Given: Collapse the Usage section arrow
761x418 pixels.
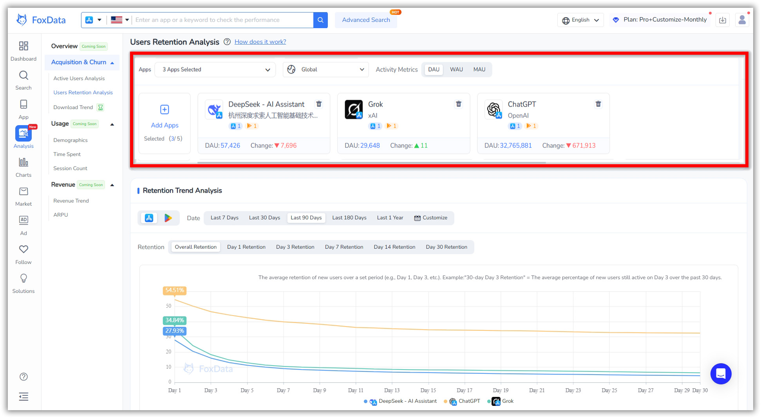Looking at the screenshot, I should 112,124.
